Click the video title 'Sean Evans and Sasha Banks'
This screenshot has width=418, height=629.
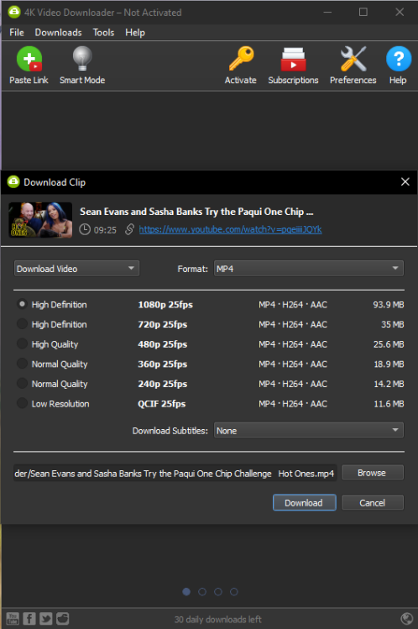pyautogui.click(x=196, y=212)
